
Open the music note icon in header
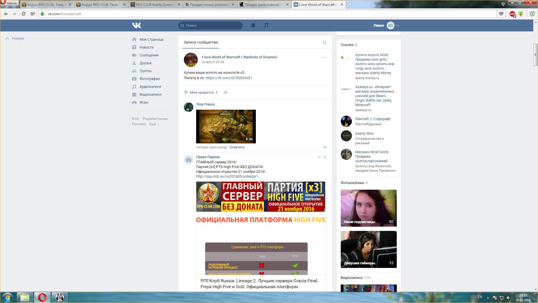[266, 25]
